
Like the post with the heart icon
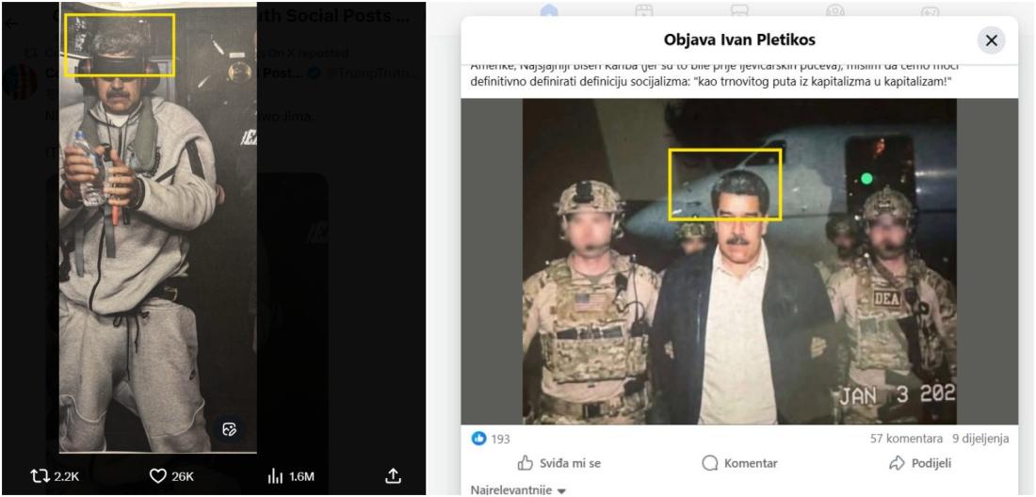[158, 476]
